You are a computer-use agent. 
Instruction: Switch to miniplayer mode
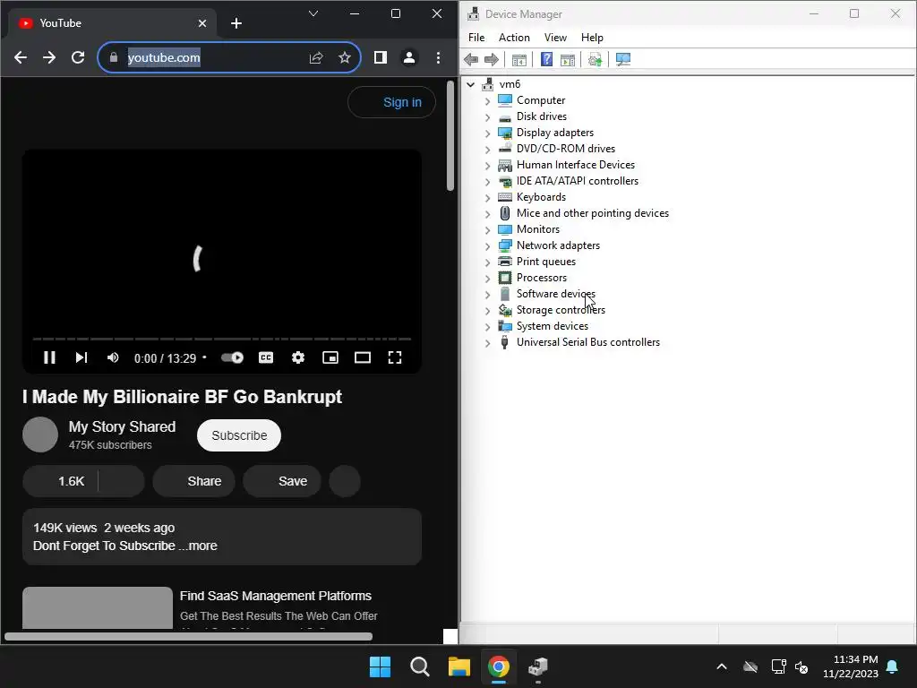click(x=330, y=357)
